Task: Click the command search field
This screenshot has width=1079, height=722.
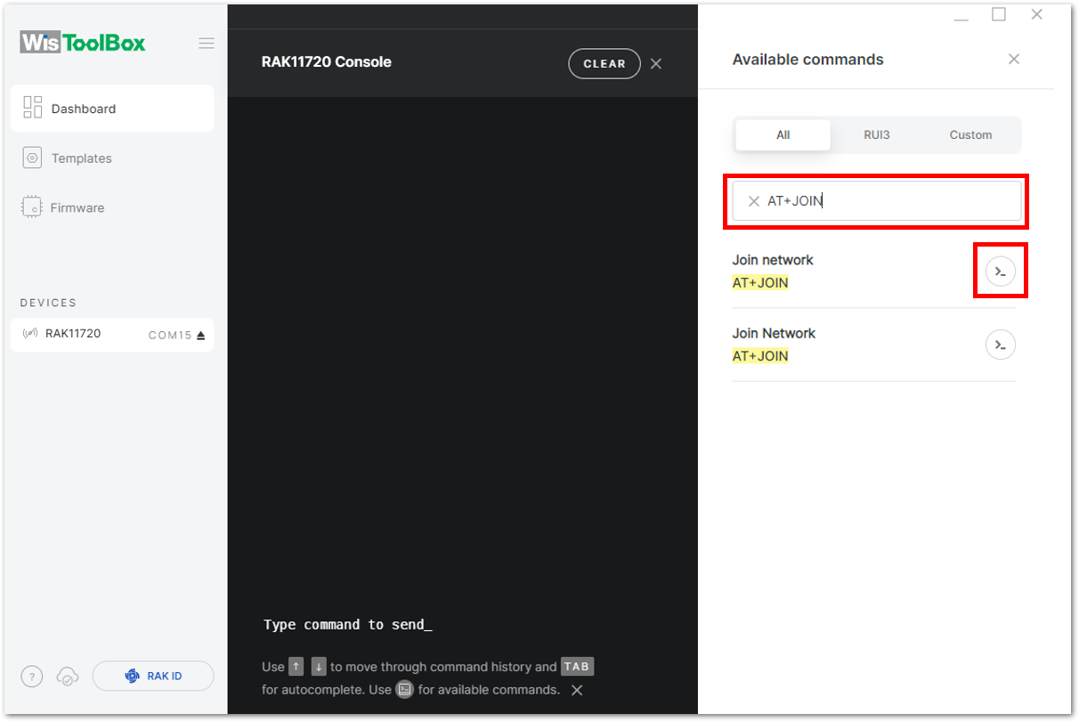Action: (877, 201)
